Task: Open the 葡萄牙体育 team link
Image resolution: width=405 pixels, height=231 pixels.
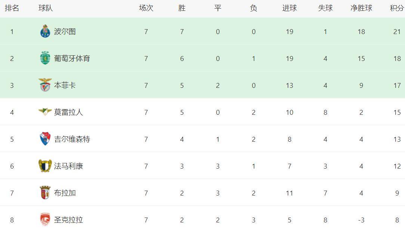Action: coord(72,58)
